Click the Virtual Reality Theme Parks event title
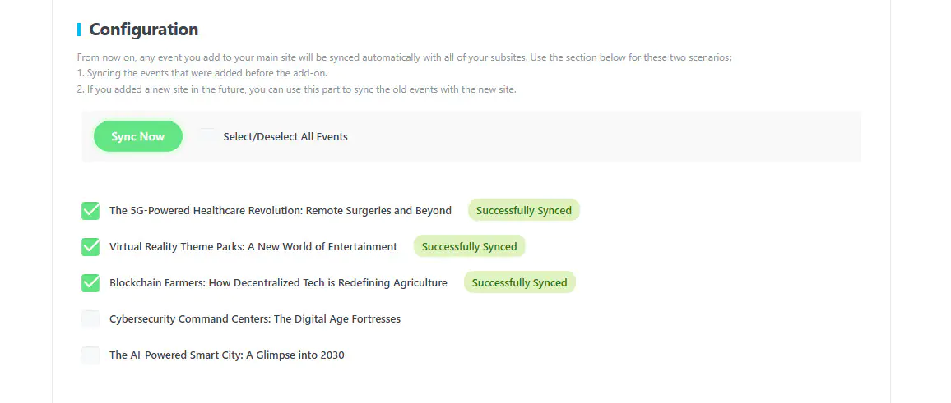This screenshot has width=951, height=403. tap(253, 247)
